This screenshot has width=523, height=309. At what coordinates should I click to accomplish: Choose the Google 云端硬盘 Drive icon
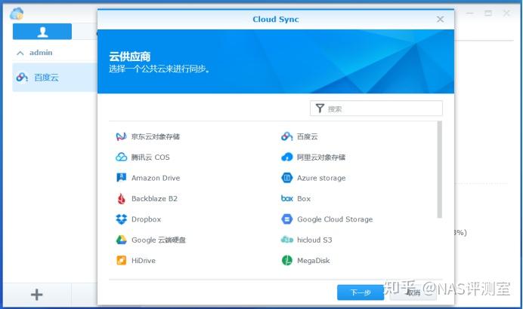click(121, 240)
